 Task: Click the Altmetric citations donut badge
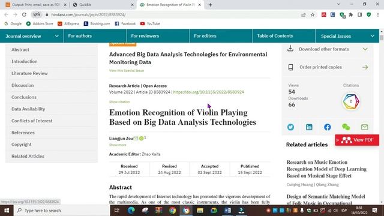click(x=351, y=101)
